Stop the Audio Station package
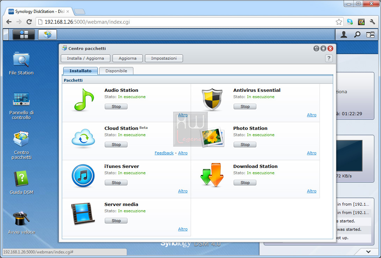The height and width of the screenshot is (258, 381). [x=116, y=106]
